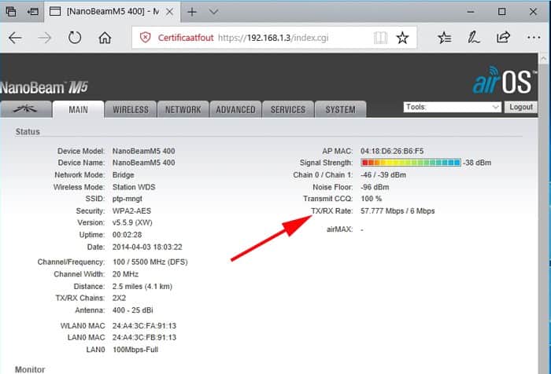Open the certificate error shield icon
Image resolution: width=551 pixels, height=374 pixels.
point(145,37)
